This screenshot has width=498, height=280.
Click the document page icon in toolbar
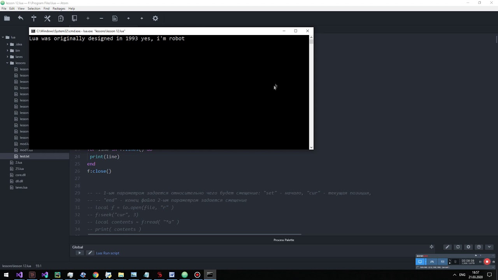(x=115, y=18)
